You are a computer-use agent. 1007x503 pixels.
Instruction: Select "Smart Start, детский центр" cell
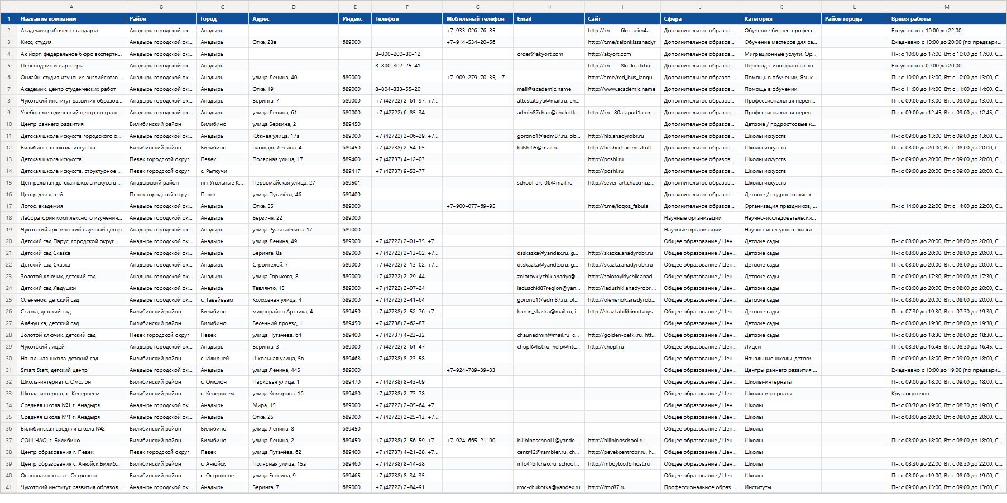click(x=71, y=370)
